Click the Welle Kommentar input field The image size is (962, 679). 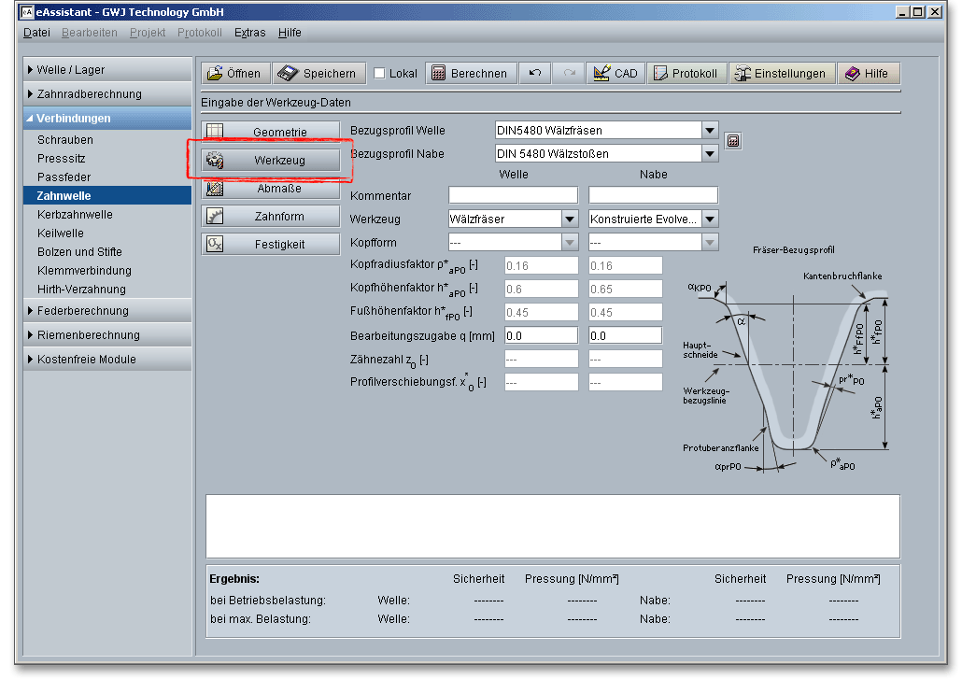pyautogui.click(x=513, y=195)
